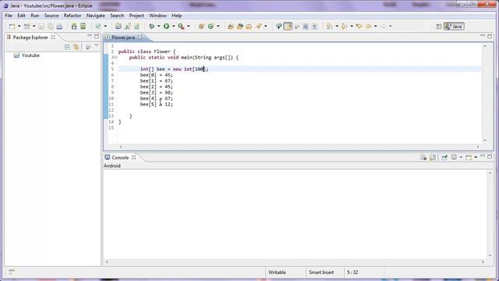
Task: Click the code line 'bee[5] = 12;'
Action: point(156,104)
